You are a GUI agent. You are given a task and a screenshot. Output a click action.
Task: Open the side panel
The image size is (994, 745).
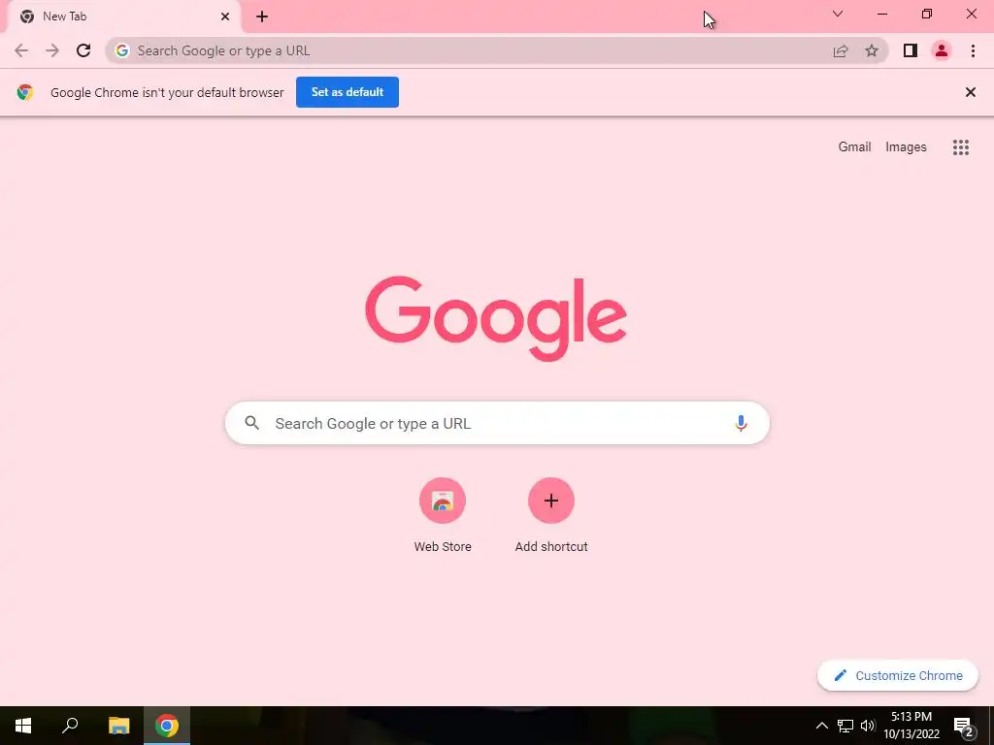tap(911, 50)
